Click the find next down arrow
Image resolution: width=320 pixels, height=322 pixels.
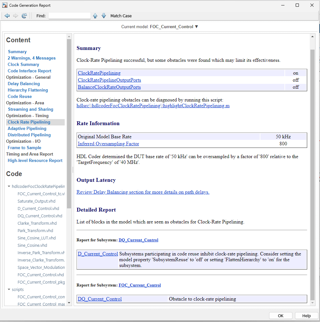coord(103,16)
